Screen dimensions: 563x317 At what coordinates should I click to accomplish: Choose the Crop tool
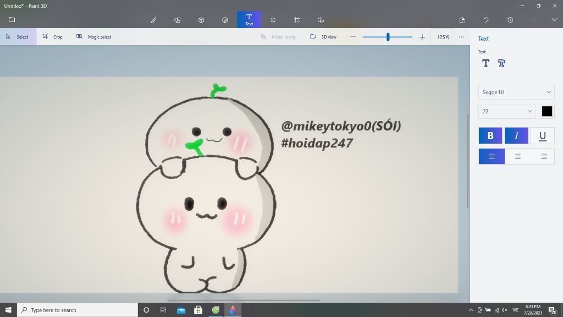52,37
